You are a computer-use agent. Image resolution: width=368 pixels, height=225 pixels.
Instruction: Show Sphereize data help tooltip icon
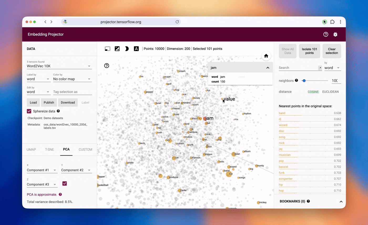[x=58, y=111]
